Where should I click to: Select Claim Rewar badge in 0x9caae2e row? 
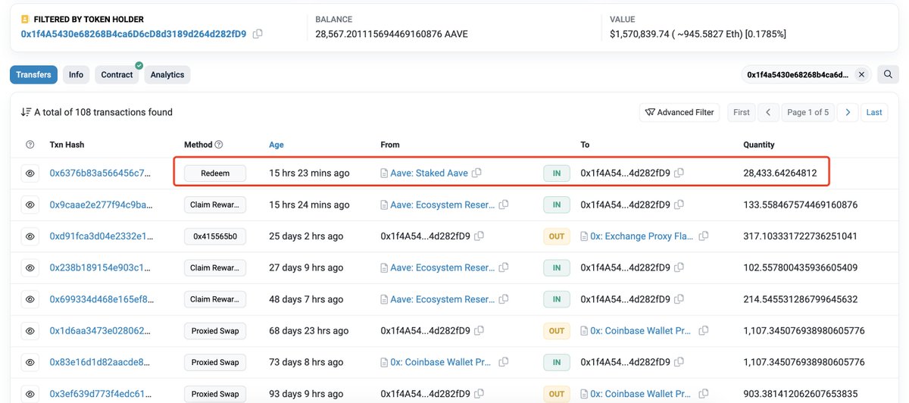(215, 205)
